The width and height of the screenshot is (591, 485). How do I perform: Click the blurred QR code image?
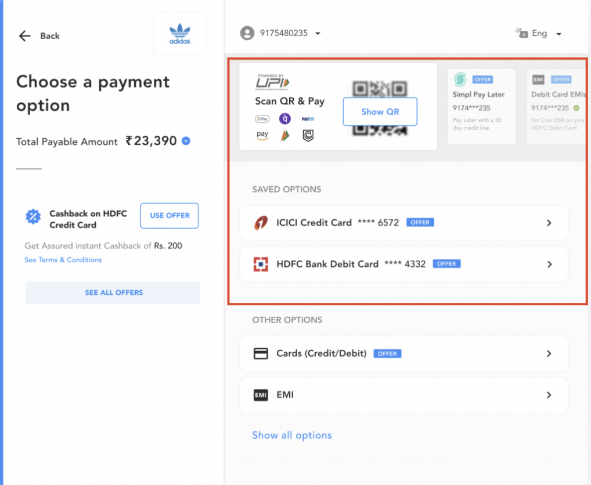[380, 107]
